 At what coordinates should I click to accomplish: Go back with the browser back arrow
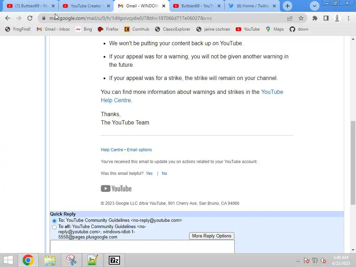8,18
